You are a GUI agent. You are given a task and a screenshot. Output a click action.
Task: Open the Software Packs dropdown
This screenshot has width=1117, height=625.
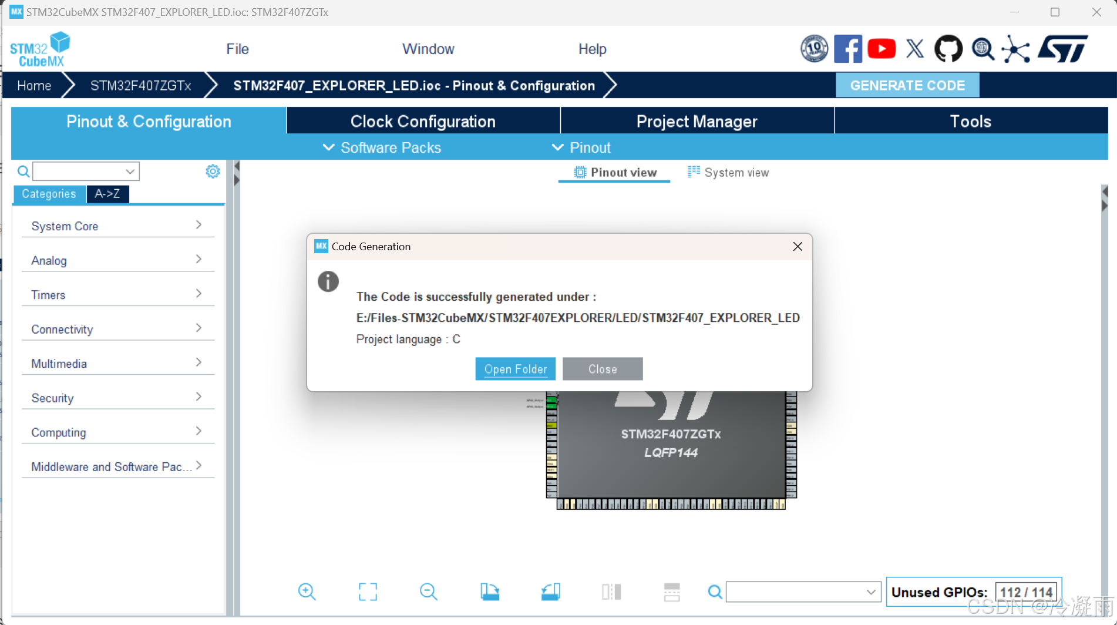[x=382, y=147]
